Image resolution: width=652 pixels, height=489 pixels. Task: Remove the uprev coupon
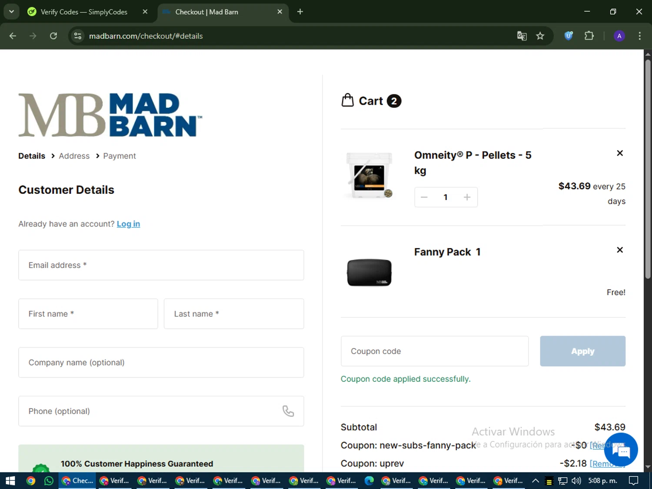[x=607, y=464]
